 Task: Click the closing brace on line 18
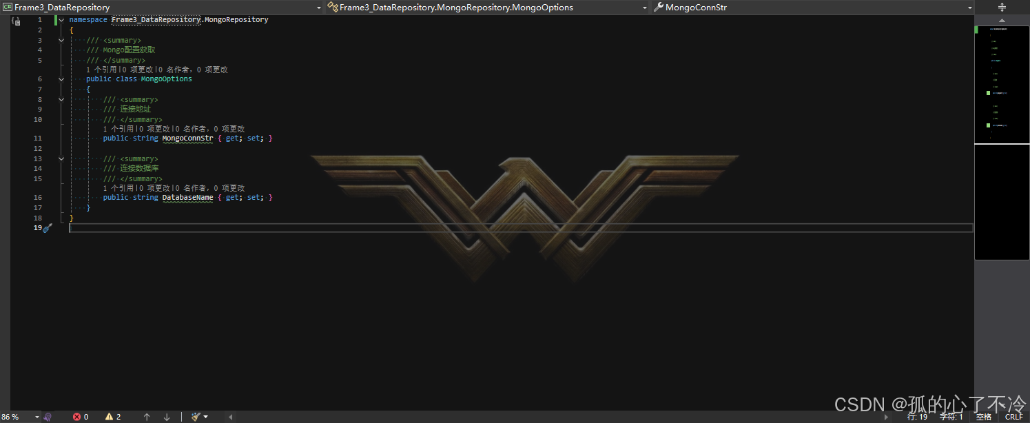(x=72, y=218)
